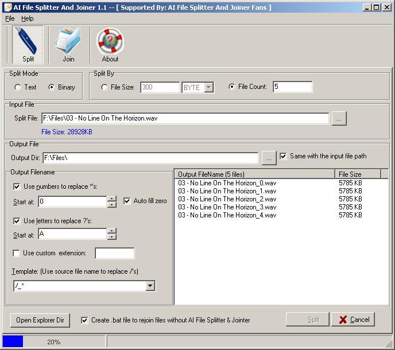
Task: Click the title bar application icon
Action: (7, 7)
